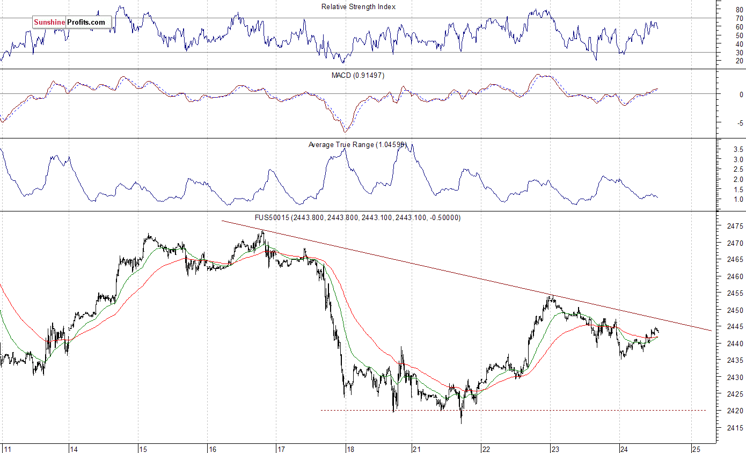Click date label 17 on time axis
The width and height of the screenshot is (746, 453).
click(281, 449)
